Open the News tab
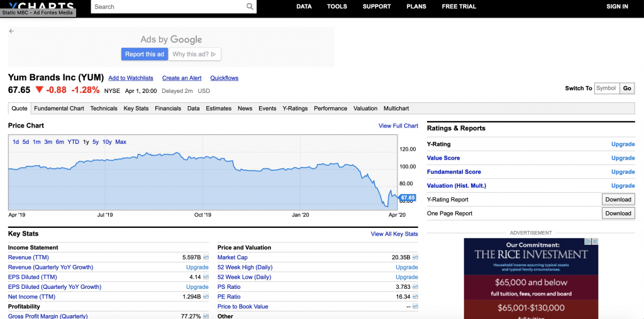The height and width of the screenshot is (319, 644). coord(245,109)
